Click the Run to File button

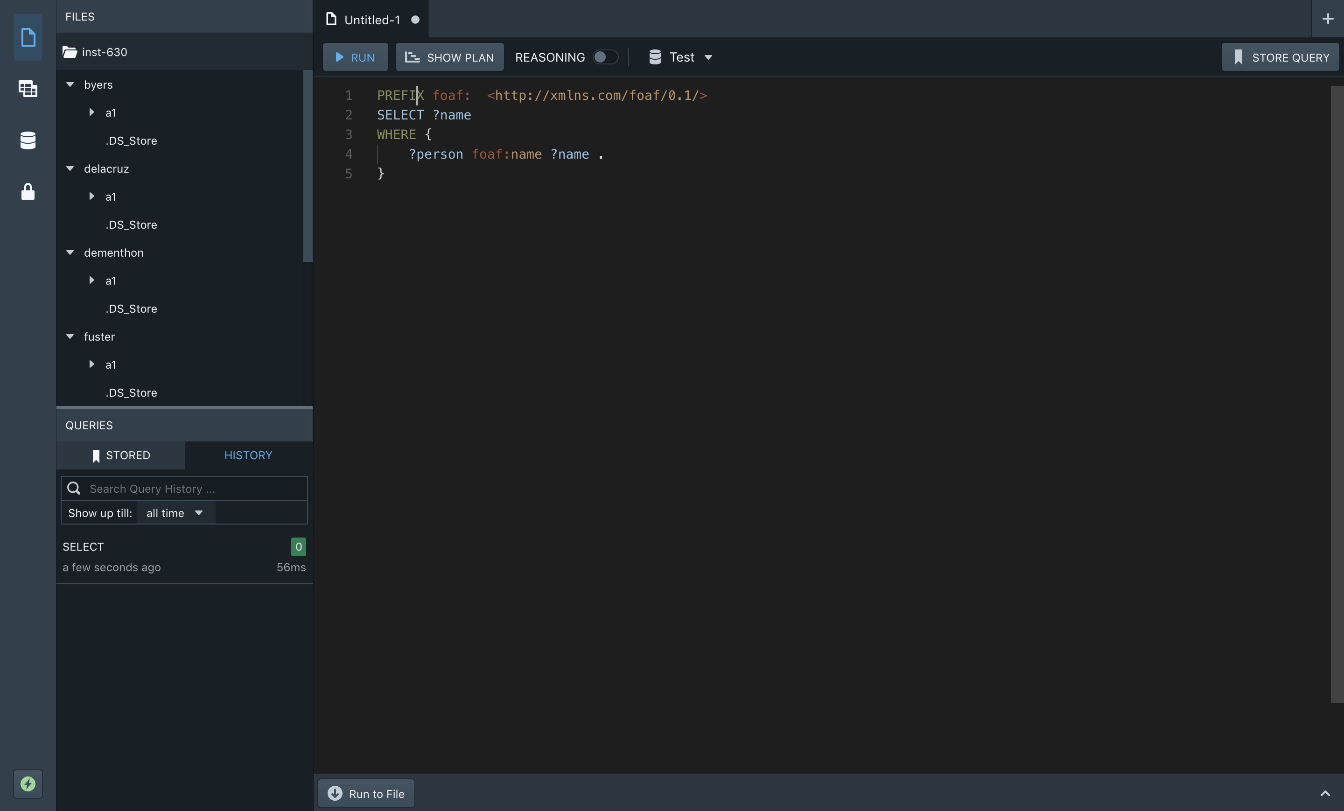[x=366, y=794]
